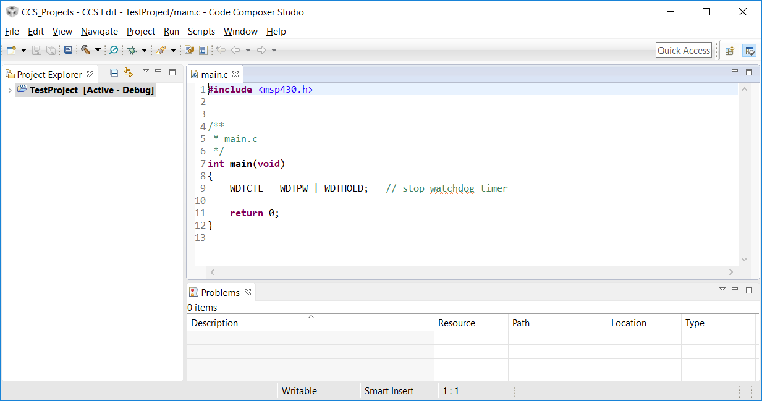Image resolution: width=762 pixels, height=401 pixels.
Task: Maximize the main.c editor view
Action: 748,72
